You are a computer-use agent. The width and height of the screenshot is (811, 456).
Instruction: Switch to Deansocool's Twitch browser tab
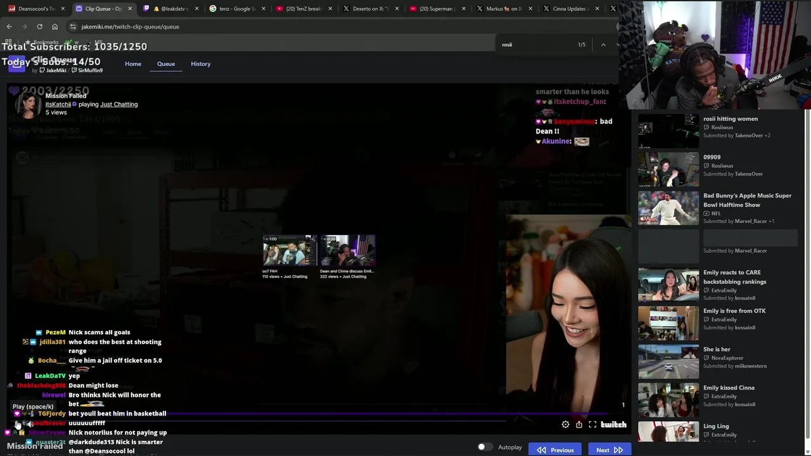(x=37, y=9)
